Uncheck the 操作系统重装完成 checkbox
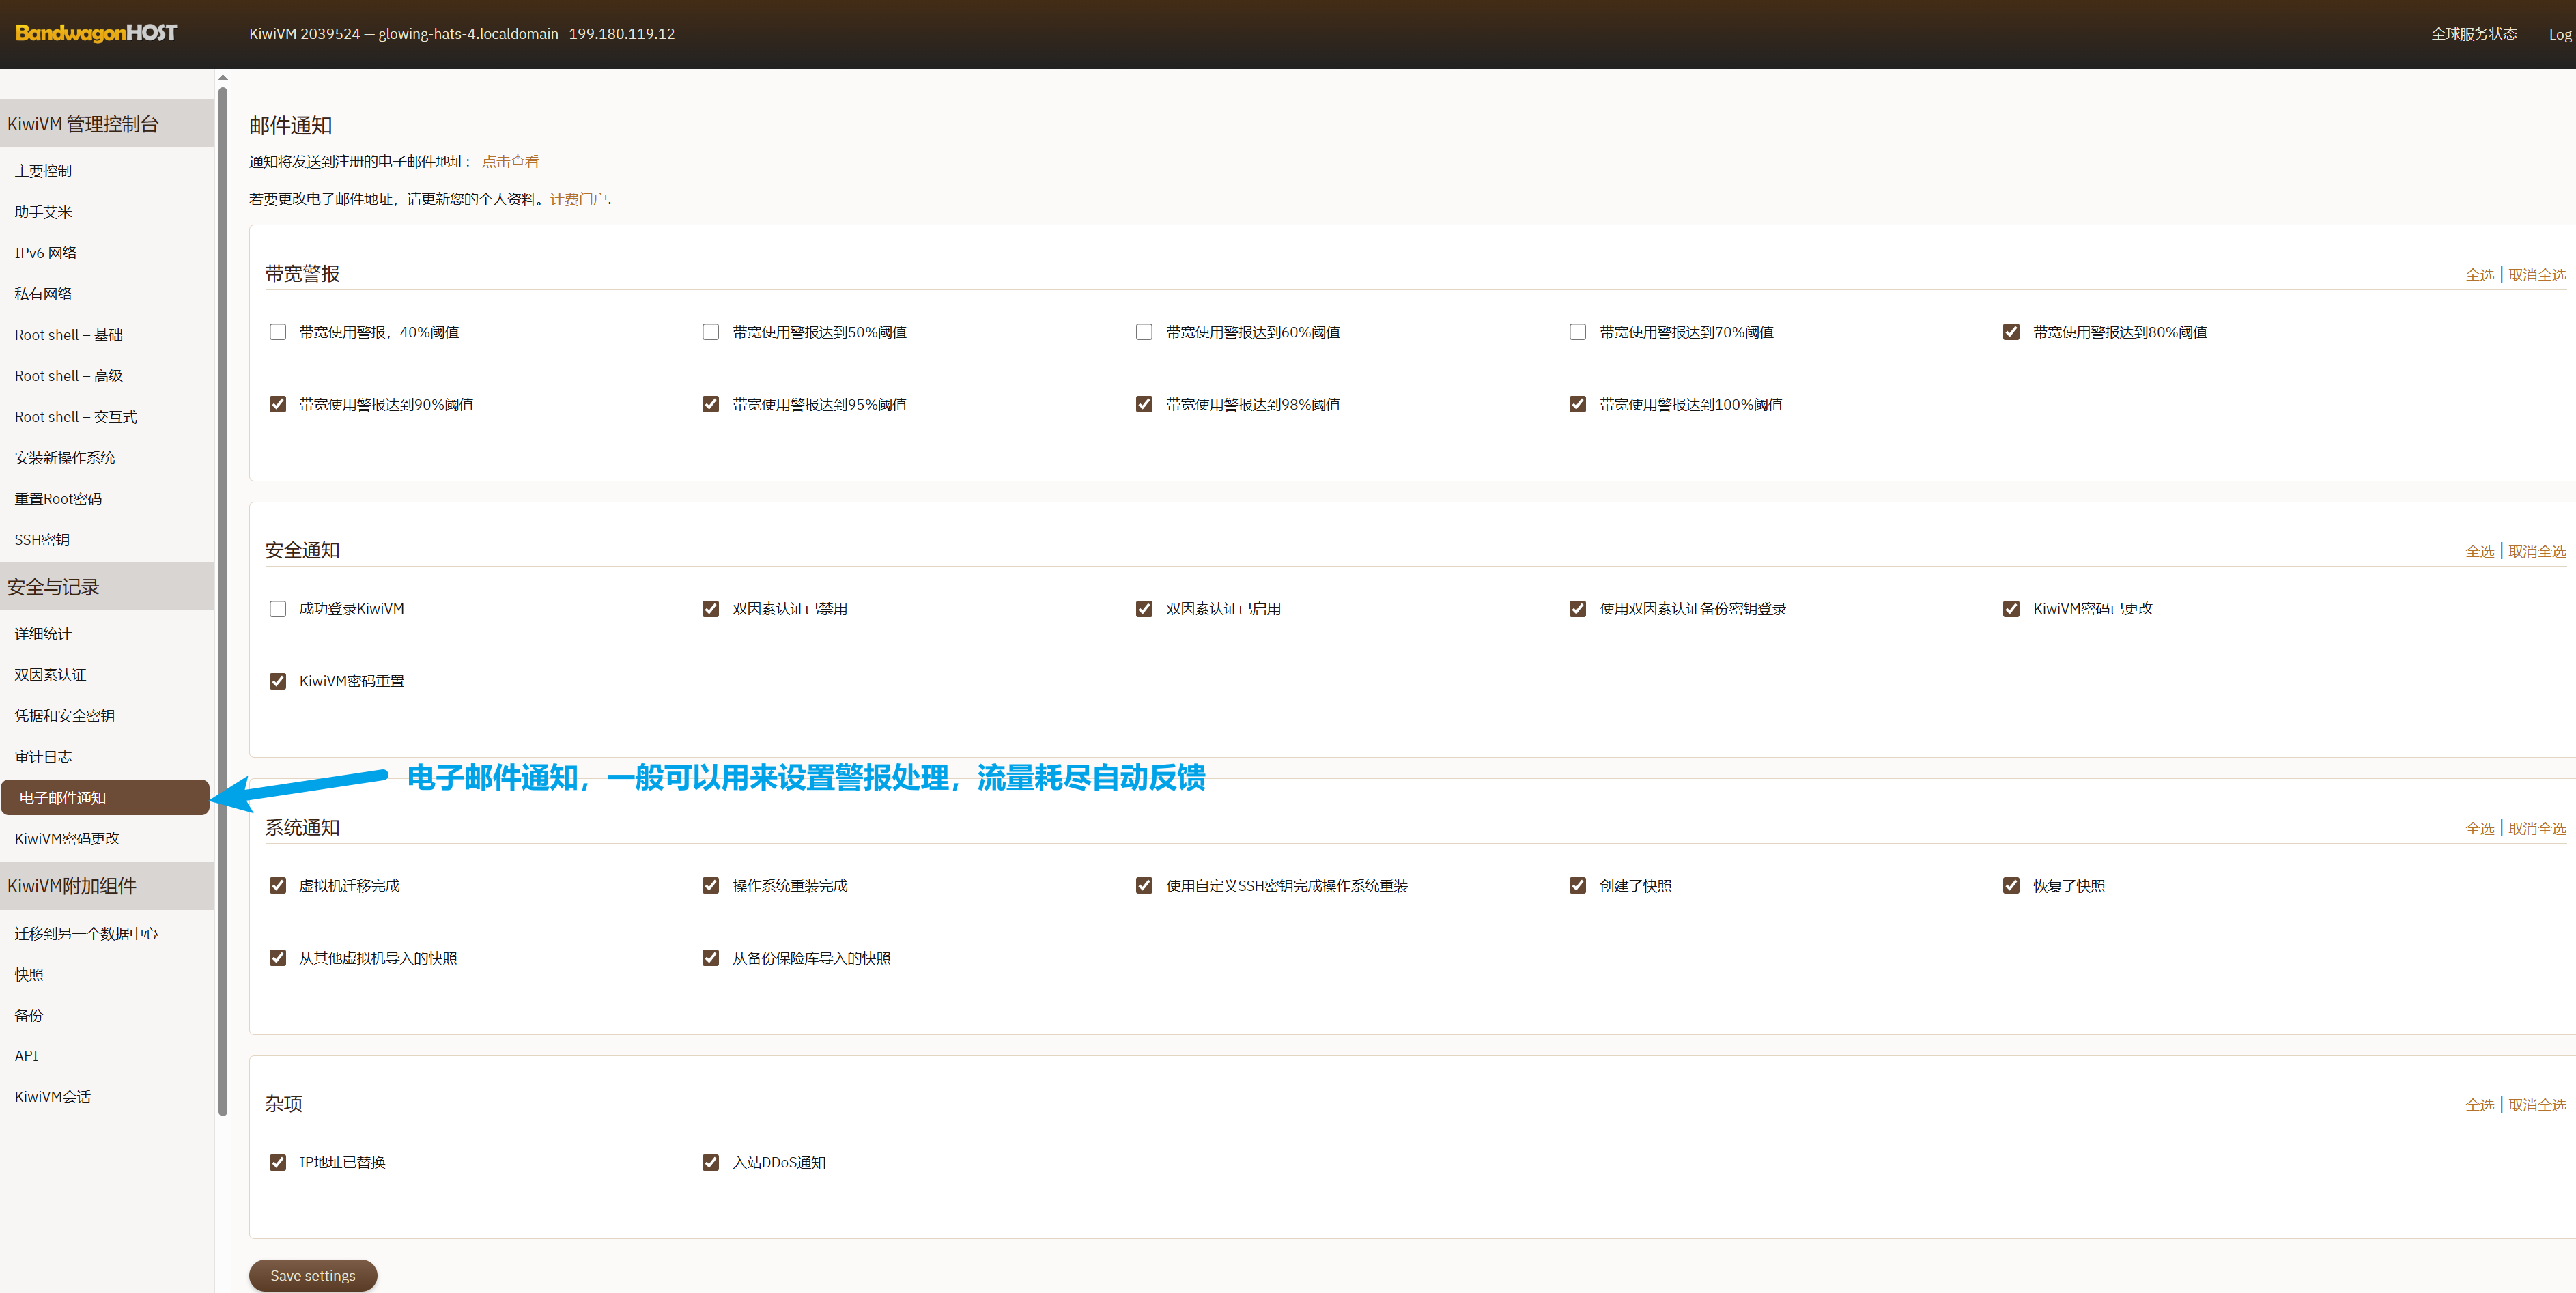Screen dimensions: 2576x1293 point(711,886)
